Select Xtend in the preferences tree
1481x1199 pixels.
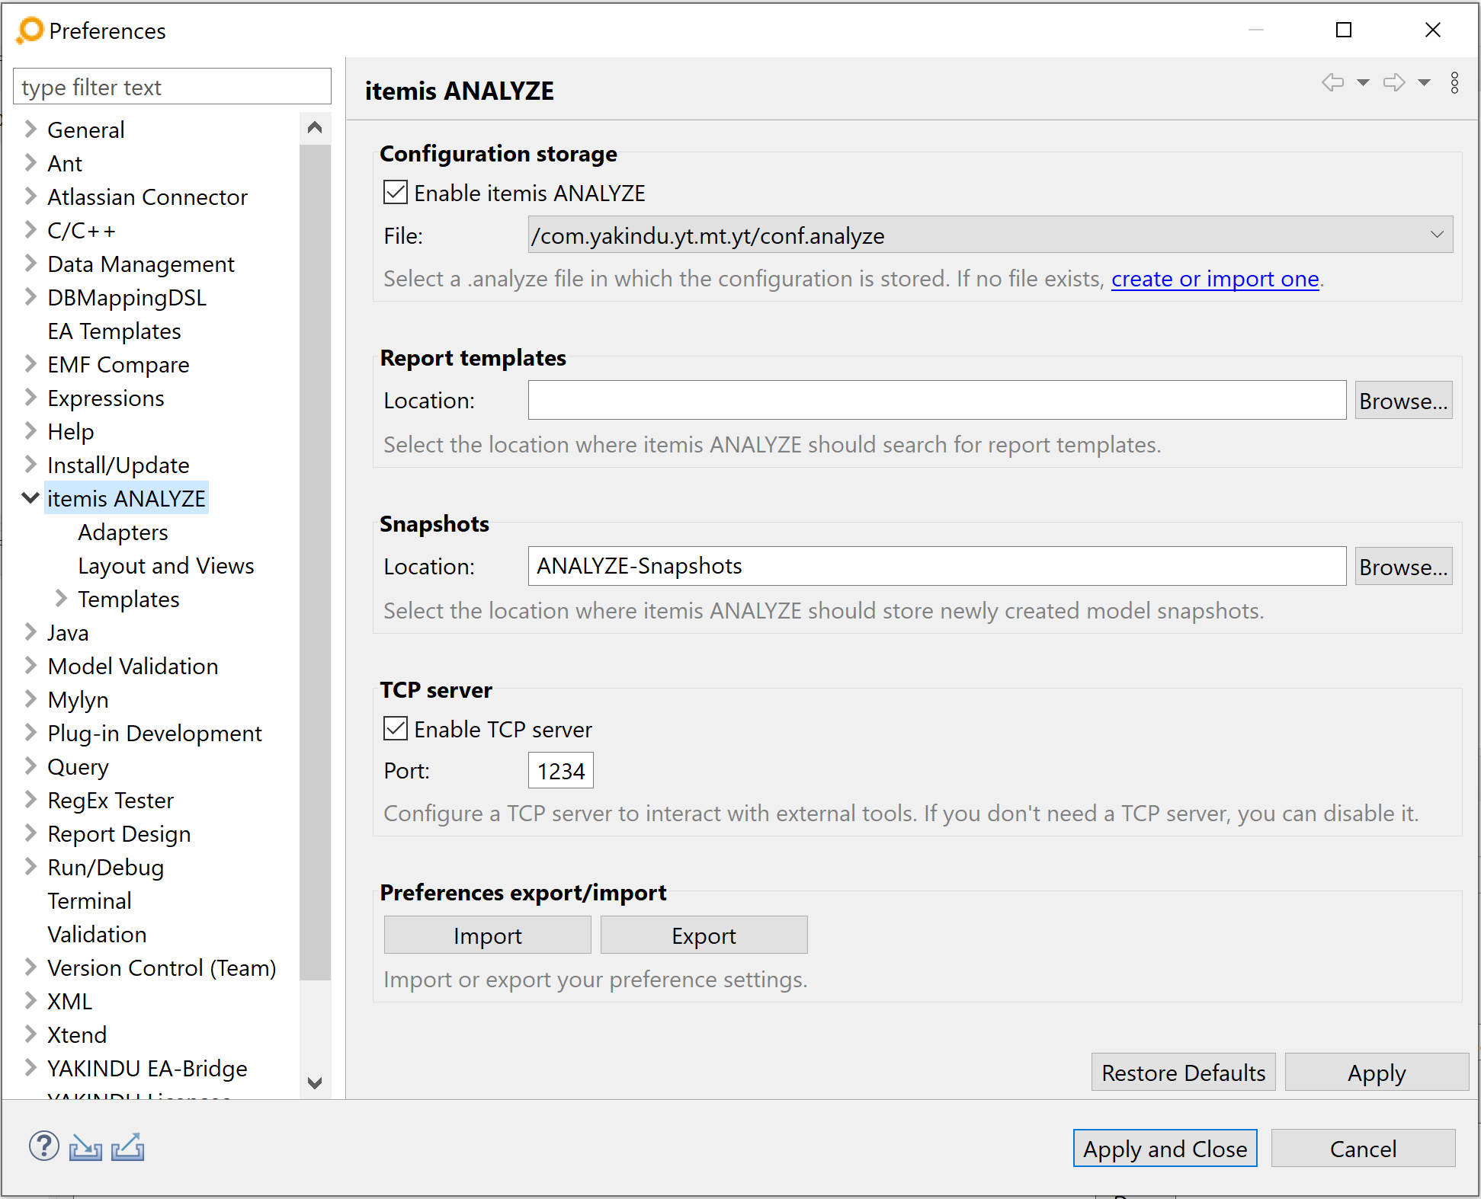point(77,1034)
